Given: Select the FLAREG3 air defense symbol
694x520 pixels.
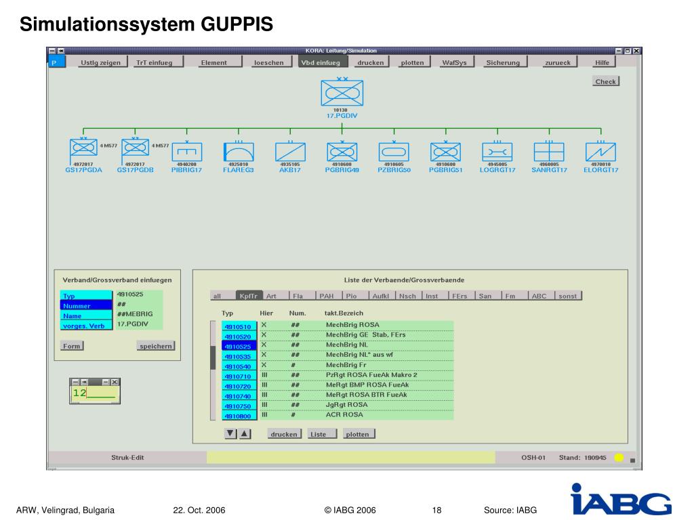Looking at the screenshot, I should click(239, 152).
